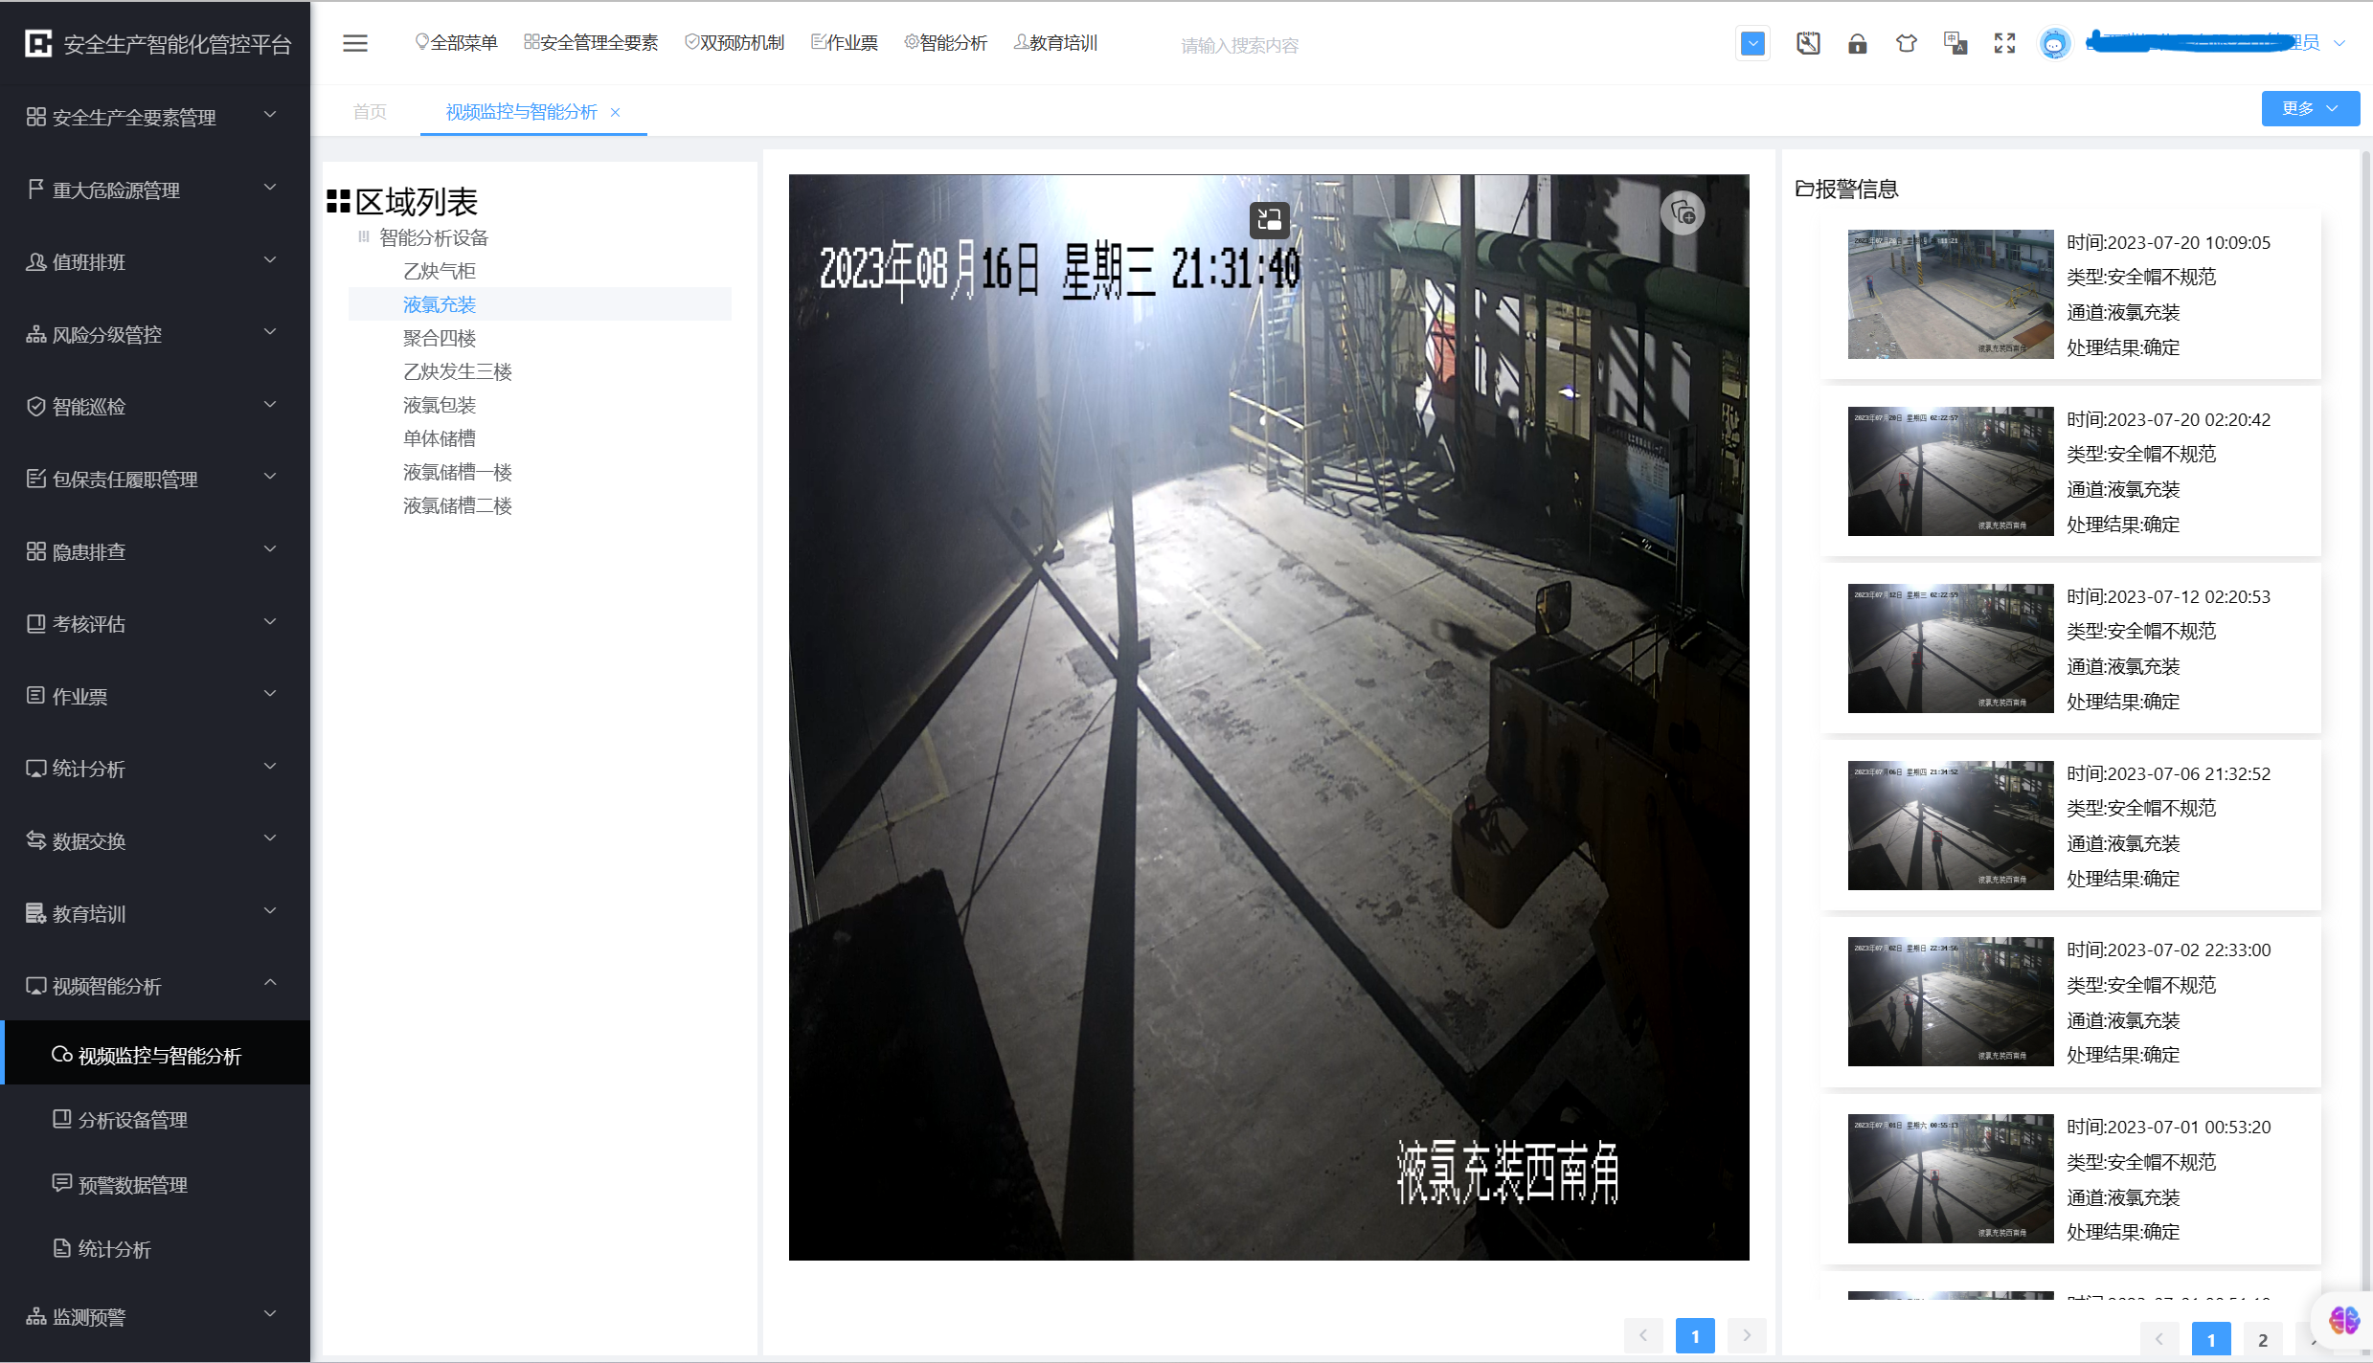Select video page 1 button

pos(1695,1335)
